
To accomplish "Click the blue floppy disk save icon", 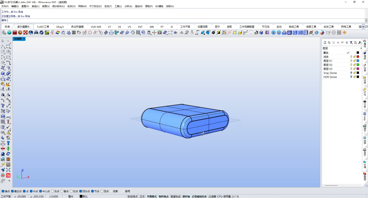I will [x=305, y=33].
